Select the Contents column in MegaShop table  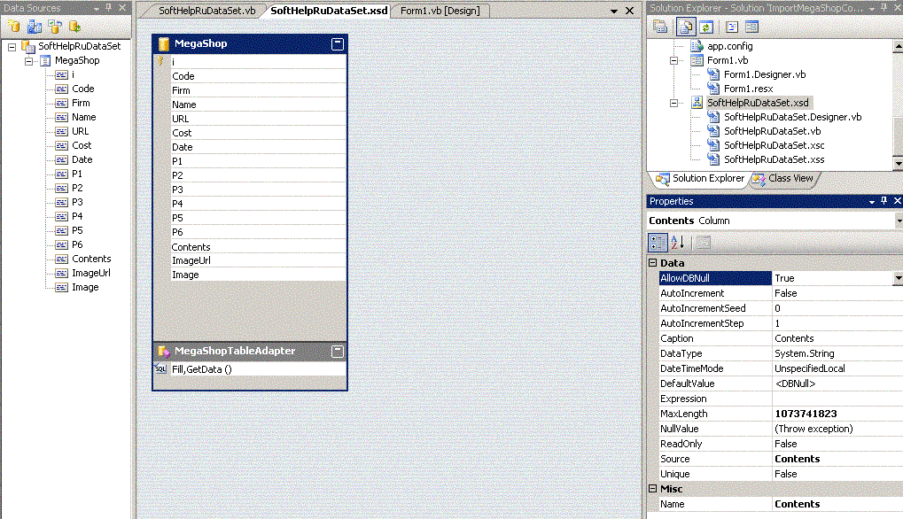tap(259, 247)
